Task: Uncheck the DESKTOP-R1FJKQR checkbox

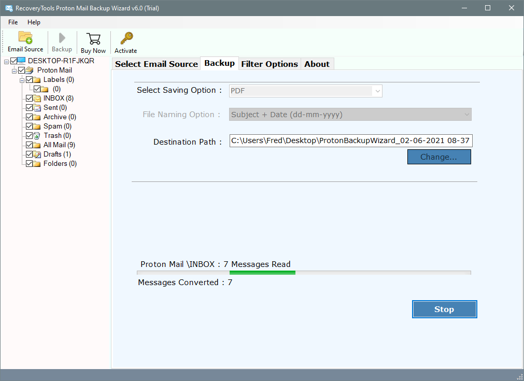Action: point(13,61)
